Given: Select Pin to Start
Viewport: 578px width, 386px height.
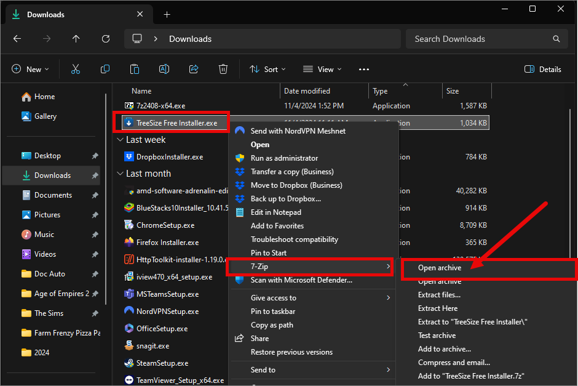Looking at the screenshot, I should [x=312, y=253].
